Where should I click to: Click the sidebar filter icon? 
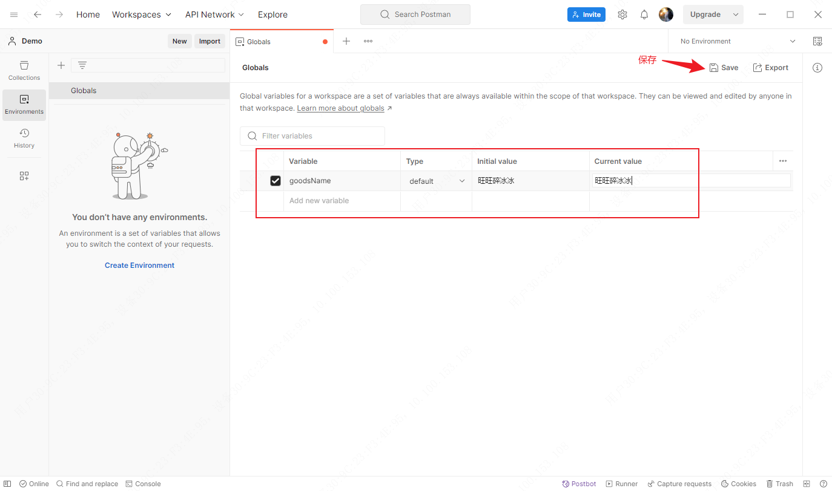82,65
